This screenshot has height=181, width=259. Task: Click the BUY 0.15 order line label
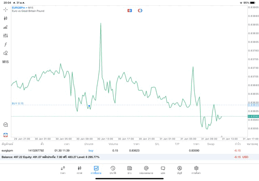pyautogui.click(x=18, y=103)
